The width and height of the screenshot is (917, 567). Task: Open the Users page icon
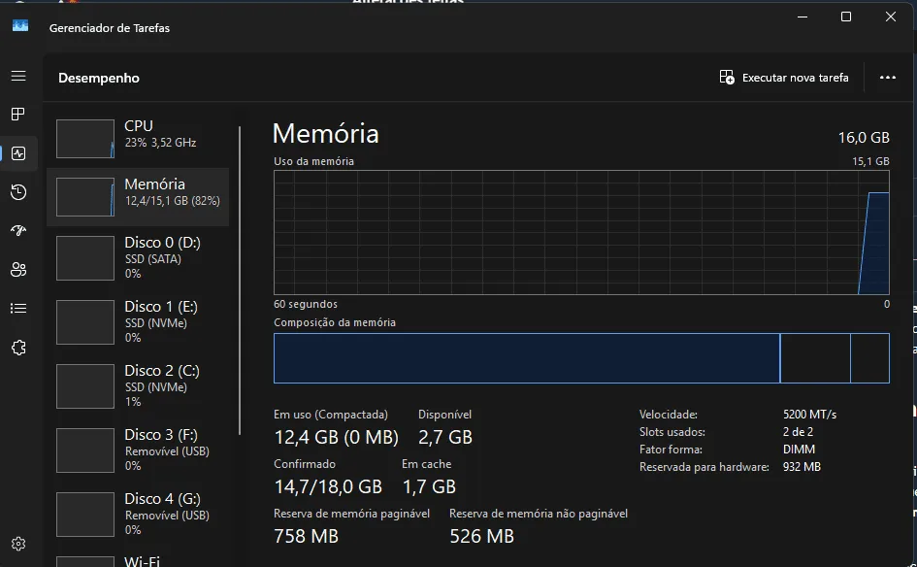18,270
